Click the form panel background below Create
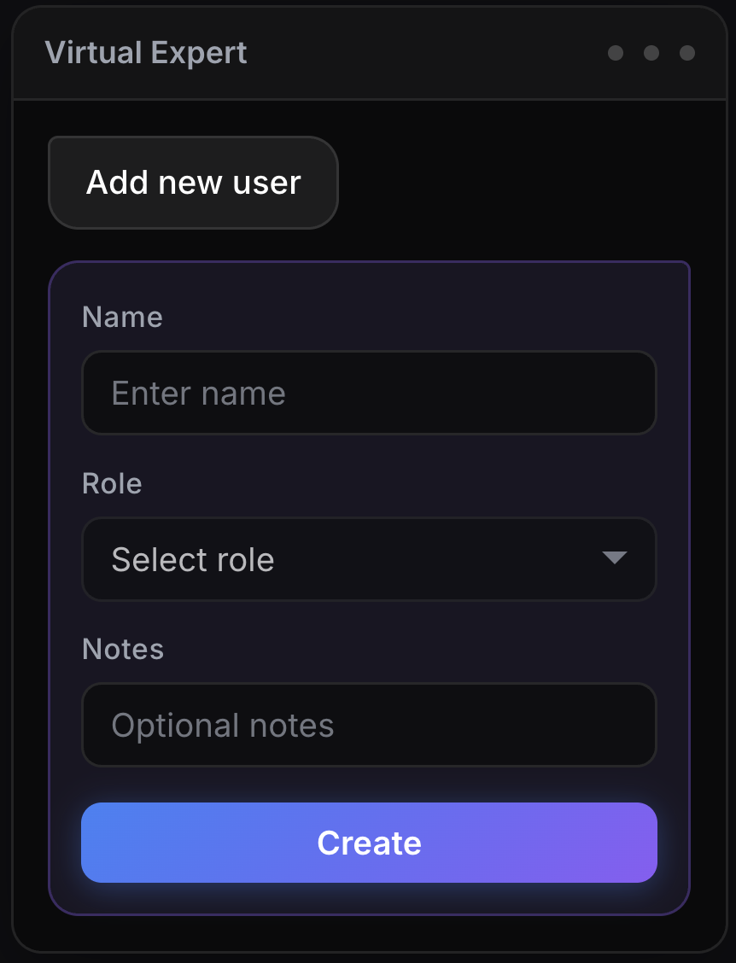Viewport: 736px width, 963px height. 369,898
